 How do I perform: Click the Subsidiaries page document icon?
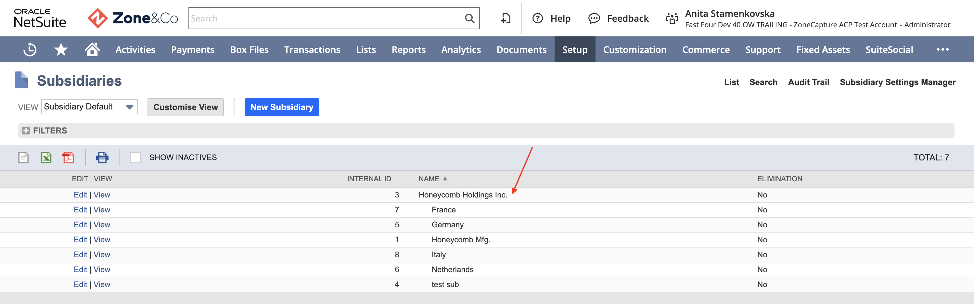(x=21, y=80)
